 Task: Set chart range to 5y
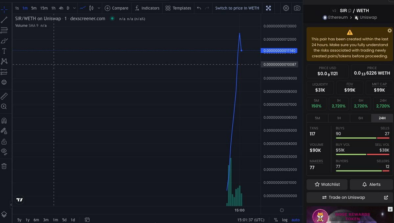pyautogui.click(x=19, y=220)
